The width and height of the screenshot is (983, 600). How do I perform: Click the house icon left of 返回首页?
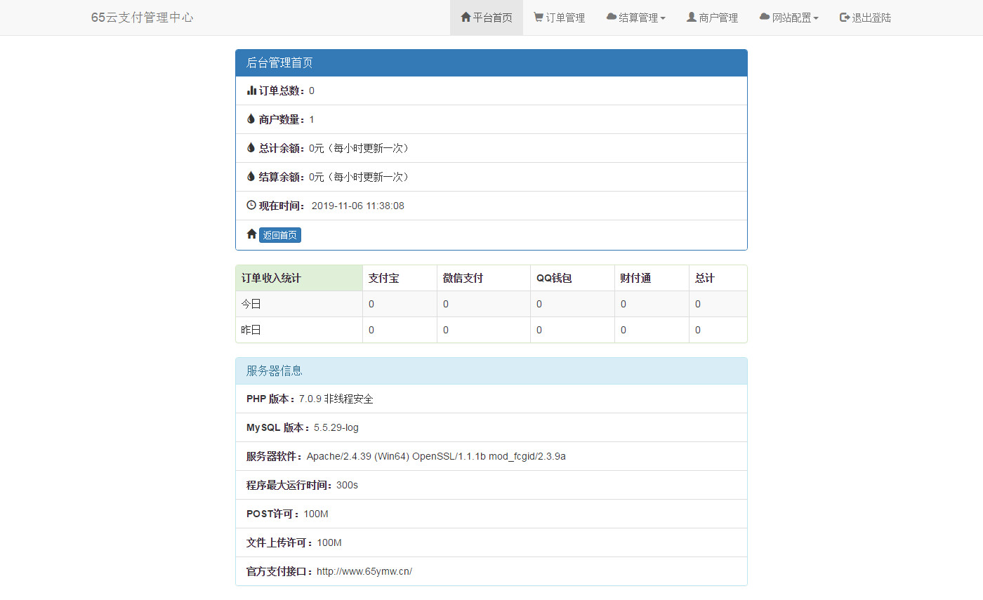(x=251, y=234)
